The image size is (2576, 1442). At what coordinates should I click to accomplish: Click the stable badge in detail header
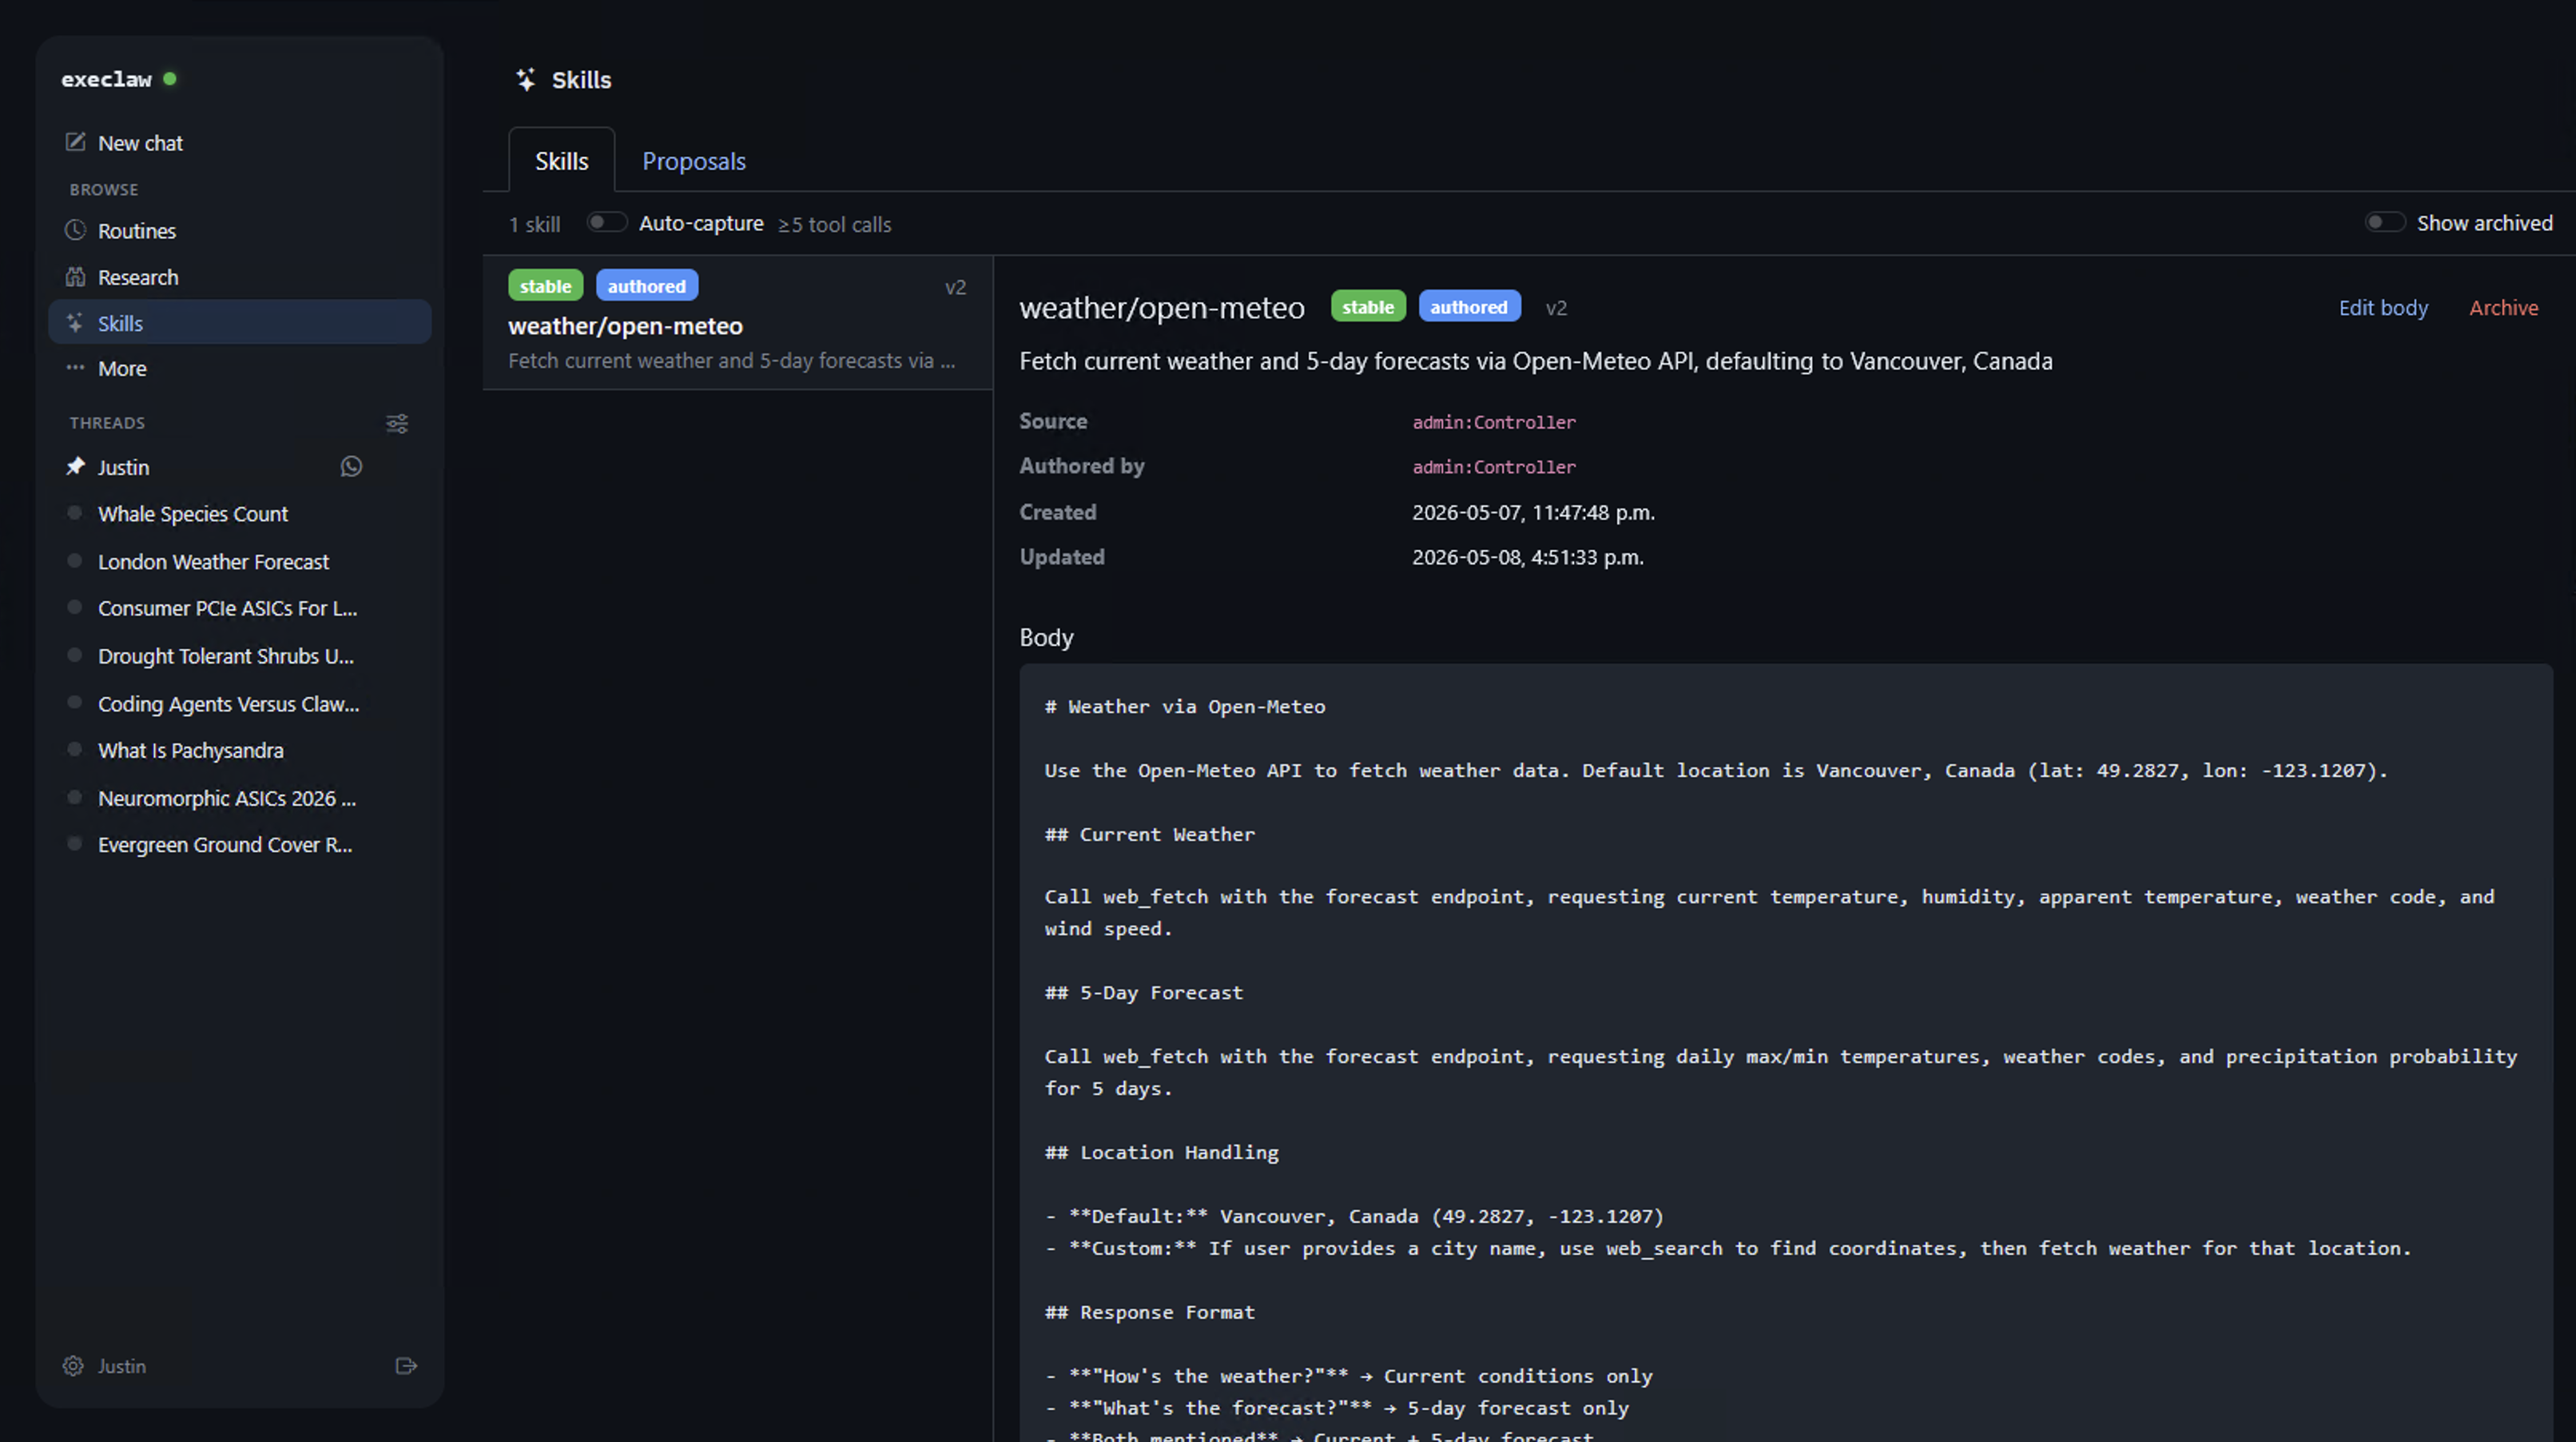[x=1368, y=306]
